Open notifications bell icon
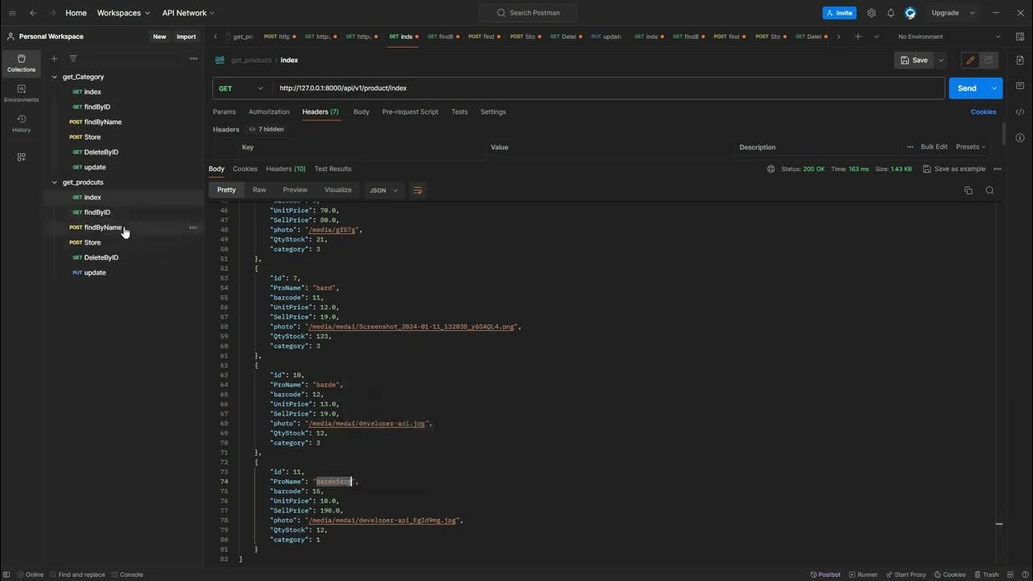Viewport: 1033px width, 581px height. pyautogui.click(x=891, y=13)
